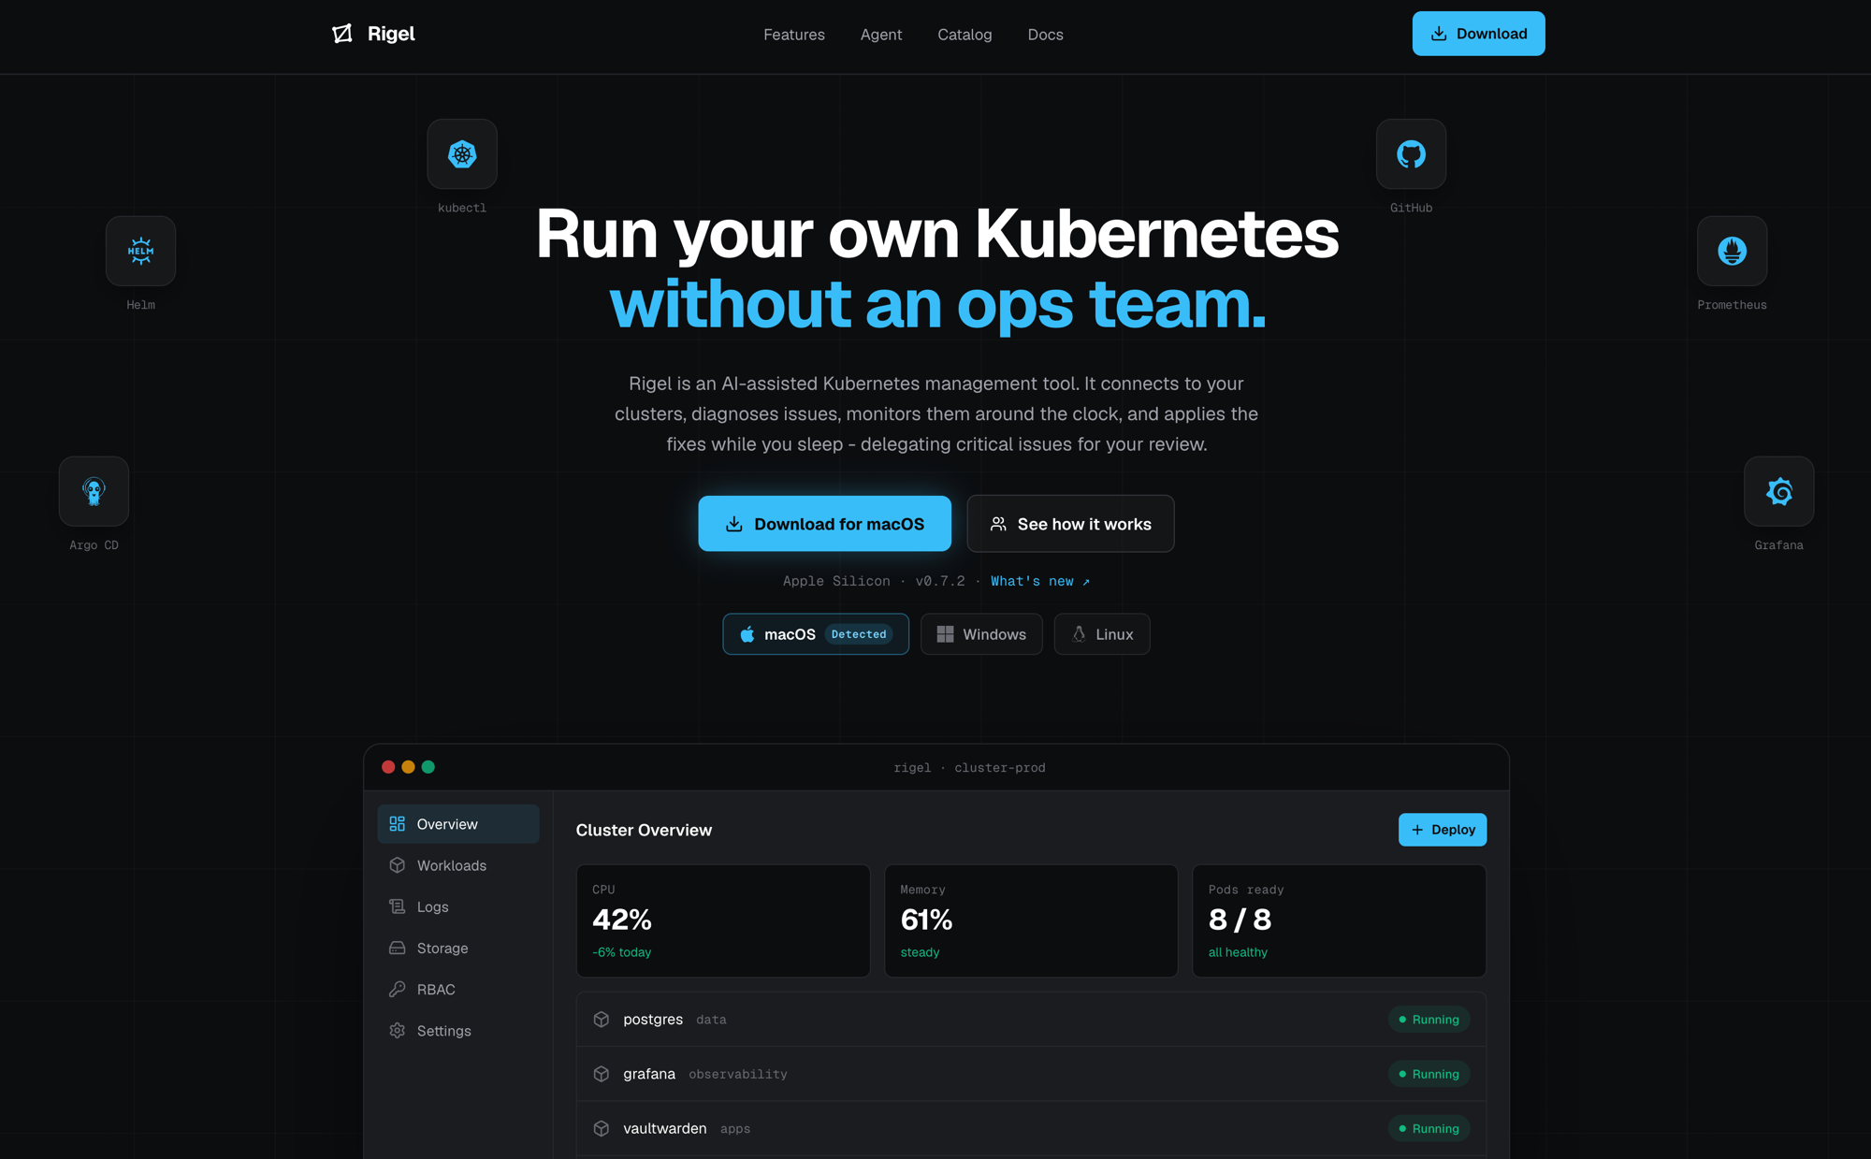1871x1159 pixels.
Task: Click See how it works button
Action: (1070, 524)
